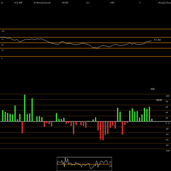The image size is (171, 171).
Task: Click the 70 label on RSI axis
Action: tap(2, 39)
